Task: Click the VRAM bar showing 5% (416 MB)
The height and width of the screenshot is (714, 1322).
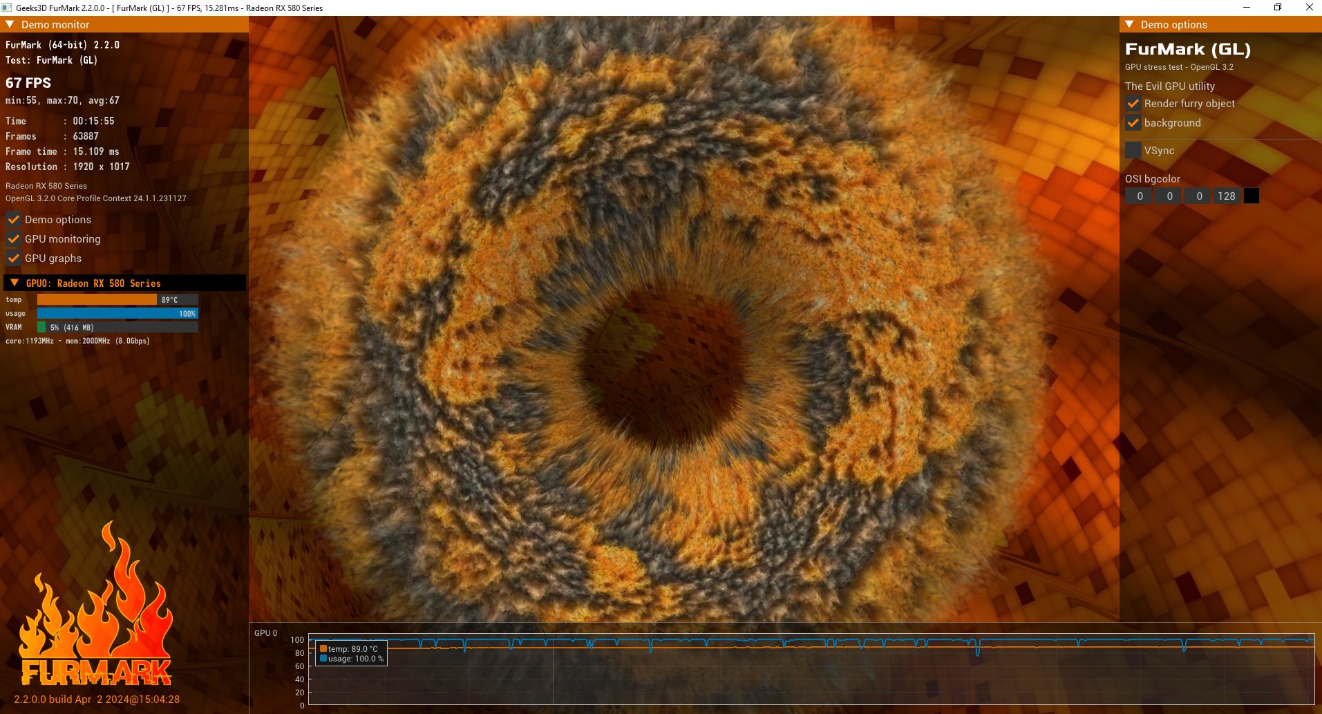Action: pyautogui.click(x=117, y=327)
